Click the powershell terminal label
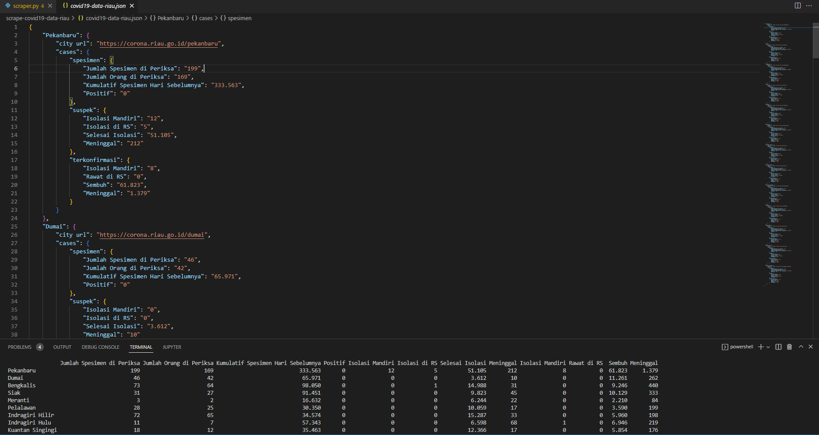This screenshot has height=435, width=819. click(x=738, y=347)
